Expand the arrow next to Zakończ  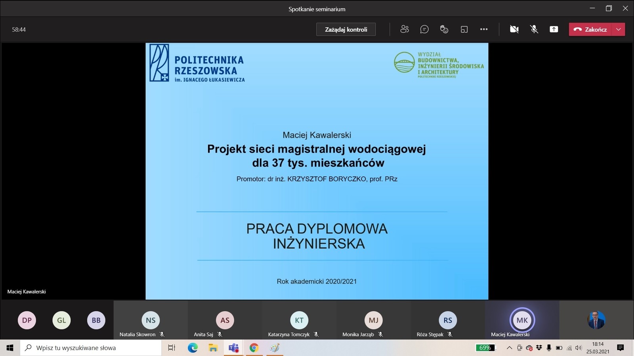(619, 29)
